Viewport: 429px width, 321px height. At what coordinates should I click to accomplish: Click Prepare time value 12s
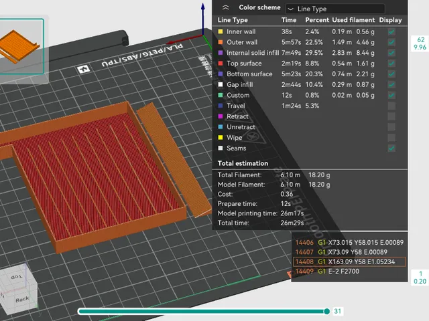click(x=286, y=203)
